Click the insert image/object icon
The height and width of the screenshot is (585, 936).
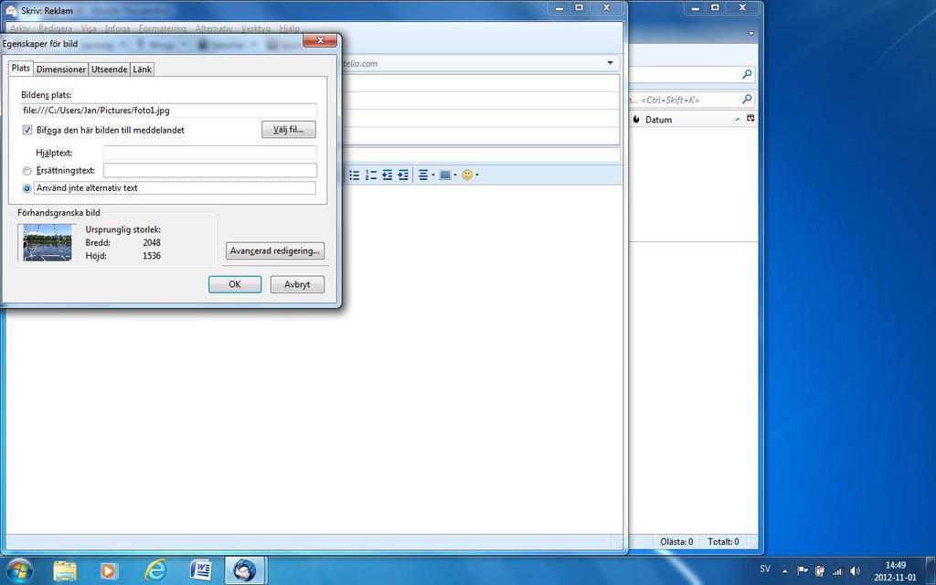pos(445,175)
